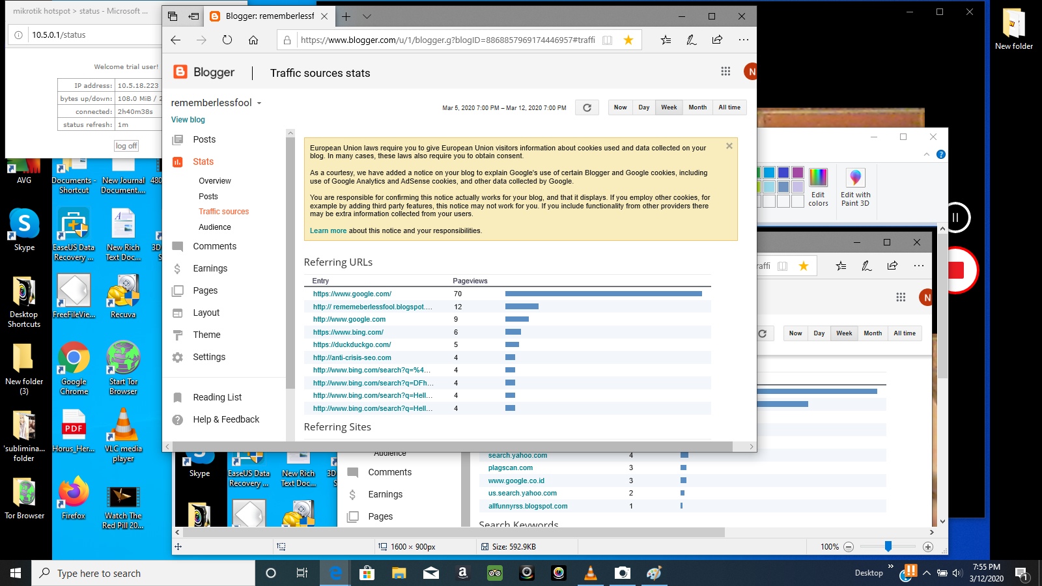Toggle the favorites star in address bar
Image resolution: width=1042 pixels, height=586 pixels.
tap(628, 40)
